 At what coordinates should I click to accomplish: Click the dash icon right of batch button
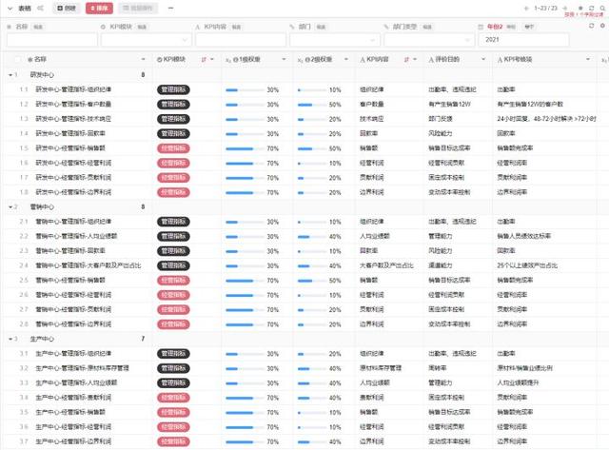(171, 9)
